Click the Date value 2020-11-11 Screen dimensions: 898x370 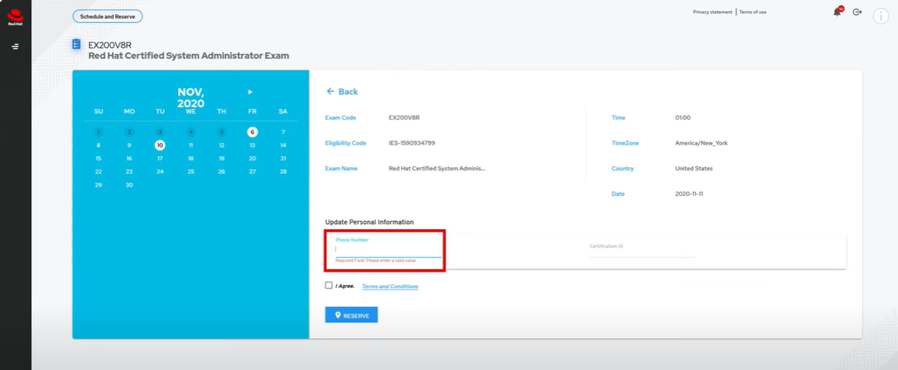tap(691, 194)
